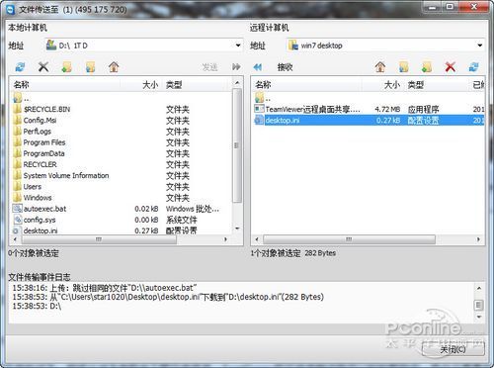Select desktop.ini in local list
This screenshot has width=494, height=368.
(x=36, y=230)
